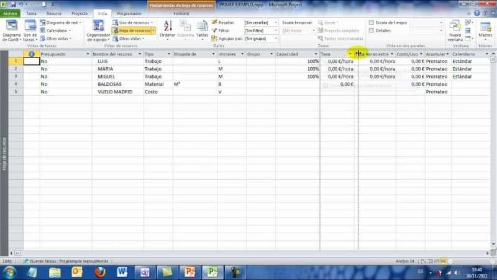Viewport: 497px width, 280px height.
Task: Open the Uso de tareas view
Action: 30,30
